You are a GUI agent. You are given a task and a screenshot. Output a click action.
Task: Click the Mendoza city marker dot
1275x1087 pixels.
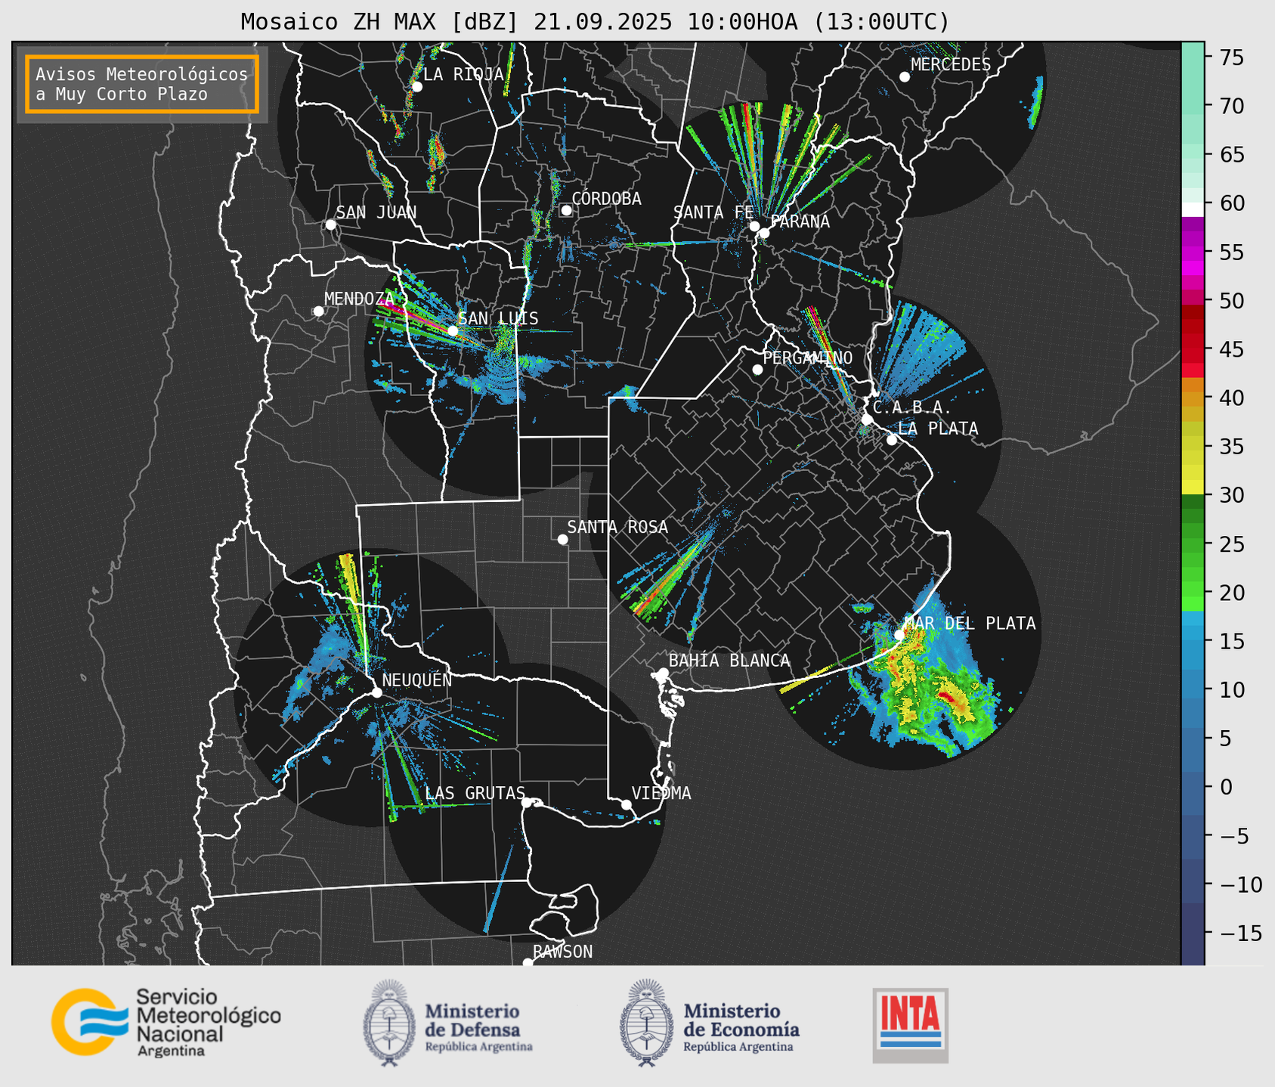click(318, 311)
